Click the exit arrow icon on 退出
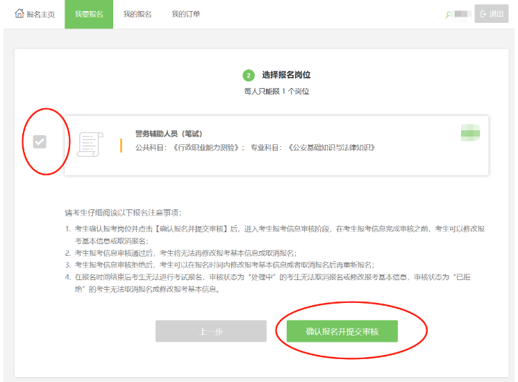This screenshot has height=382, width=518. pos(484,14)
